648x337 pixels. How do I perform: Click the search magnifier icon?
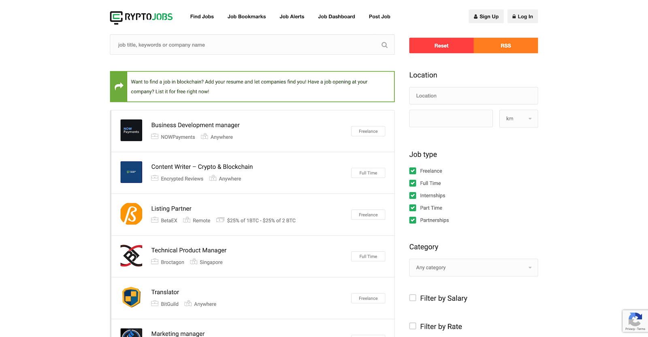(x=384, y=45)
